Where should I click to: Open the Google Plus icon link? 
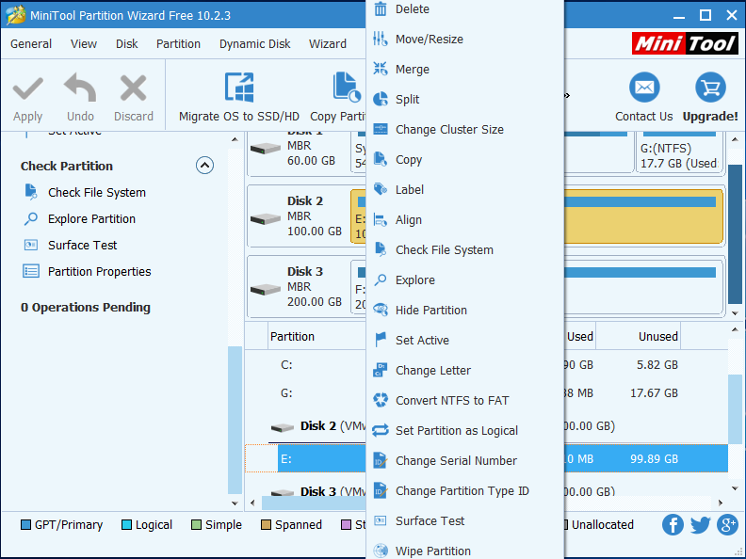coord(728,525)
